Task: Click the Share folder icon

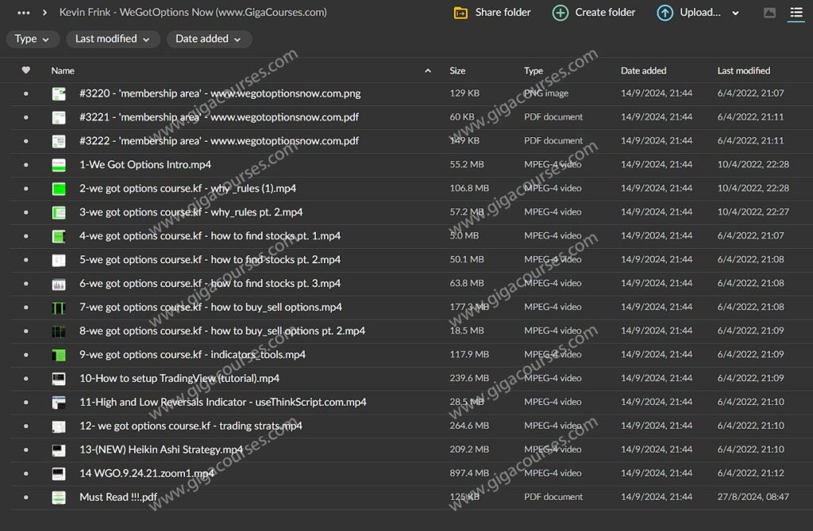Action: point(460,13)
